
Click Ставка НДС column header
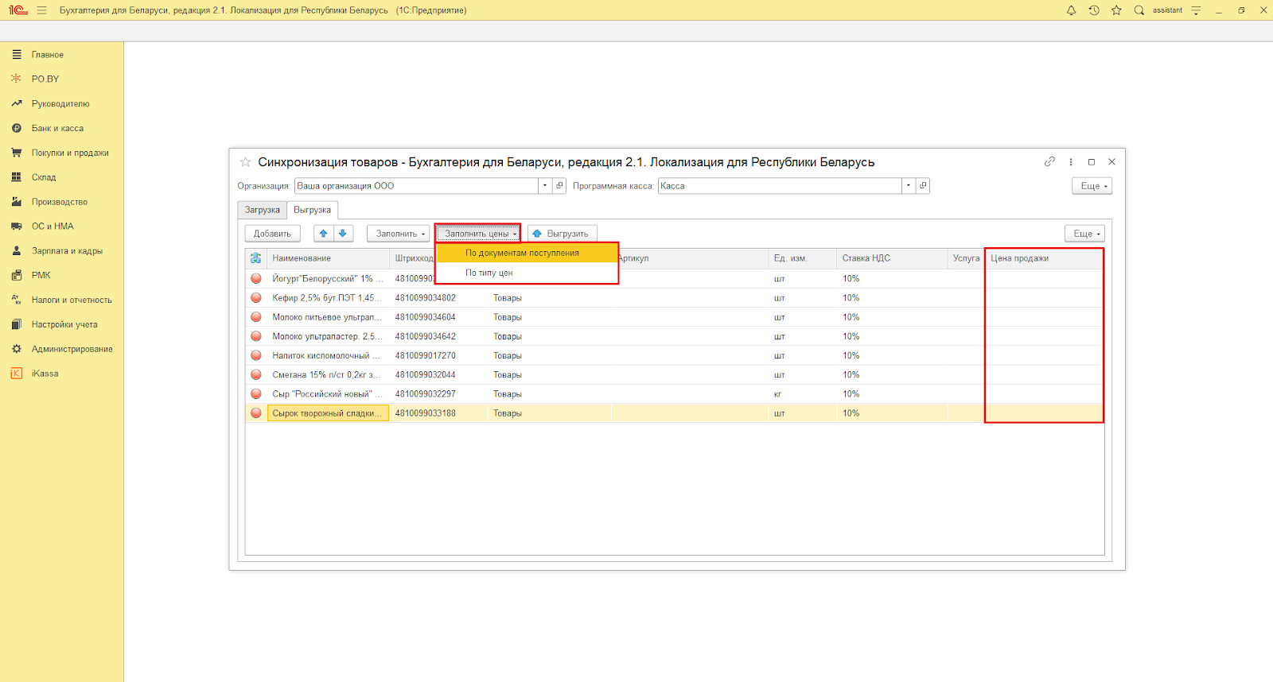[891, 258]
